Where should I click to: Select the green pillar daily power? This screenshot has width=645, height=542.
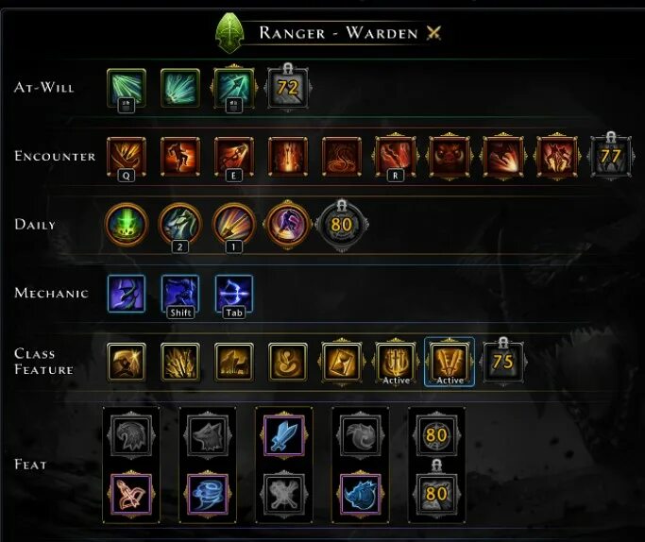[127, 225]
